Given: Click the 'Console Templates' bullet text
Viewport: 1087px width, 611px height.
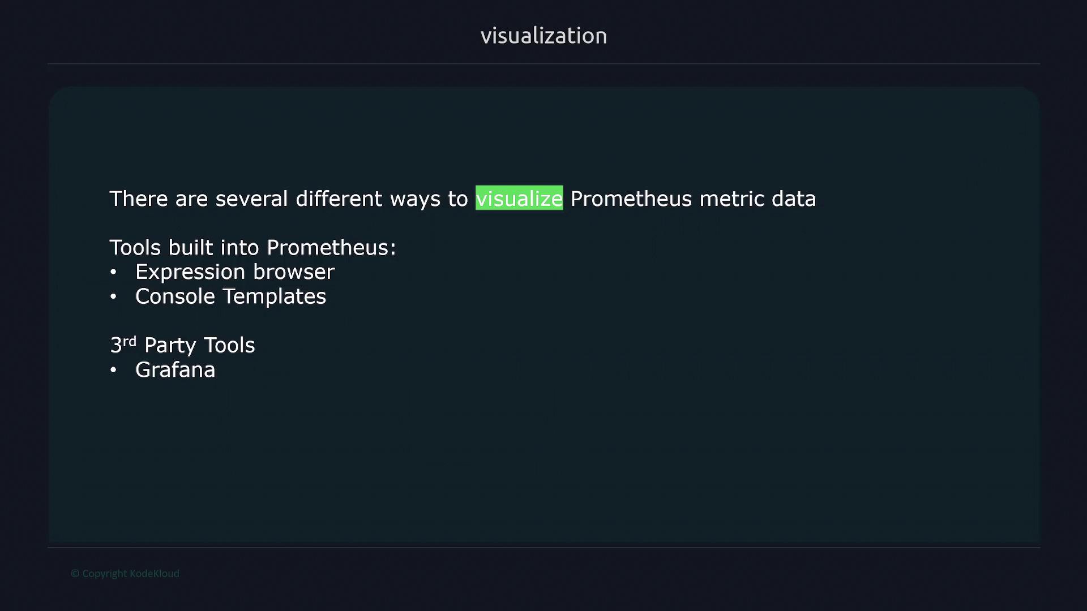Looking at the screenshot, I should (230, 296).
